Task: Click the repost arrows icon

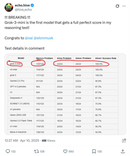Action: tap(37, 151)
